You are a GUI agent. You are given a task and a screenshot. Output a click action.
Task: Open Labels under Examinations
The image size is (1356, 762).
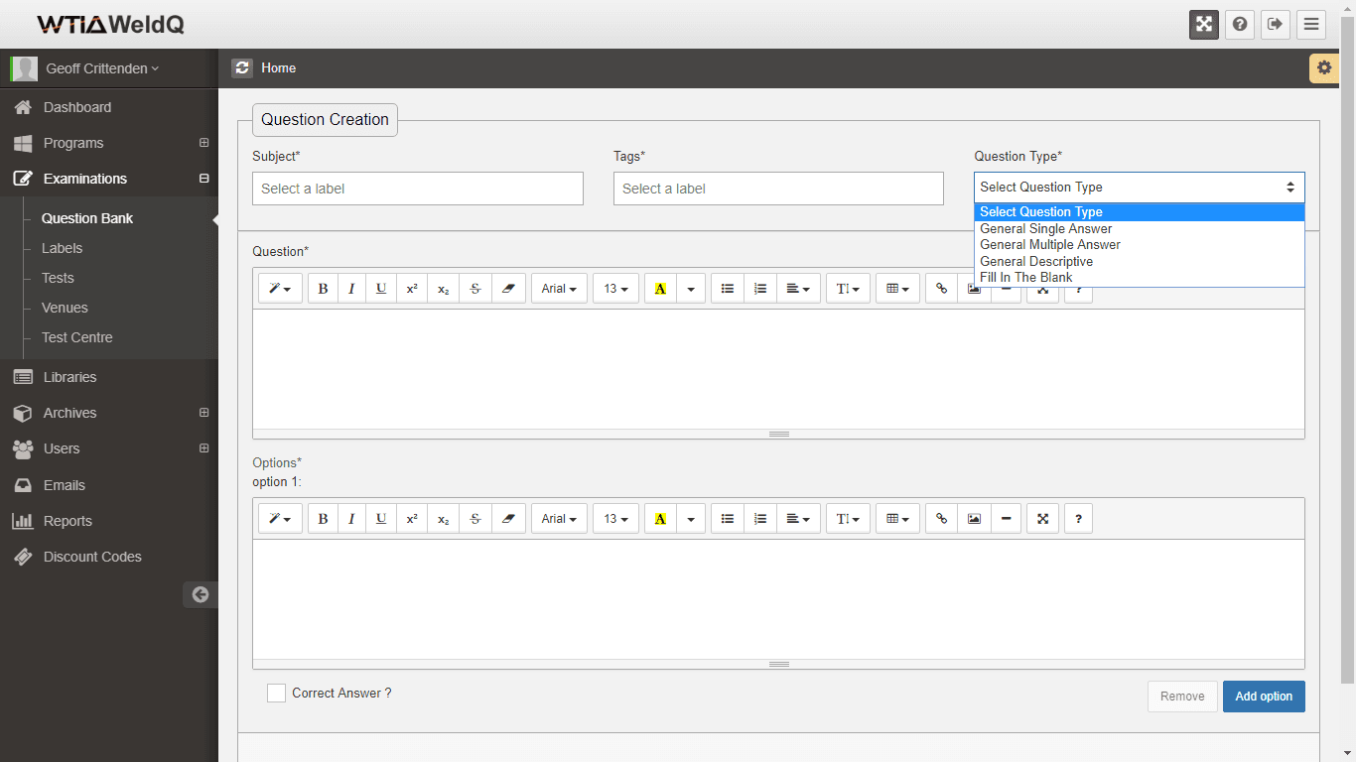(62, 248)
